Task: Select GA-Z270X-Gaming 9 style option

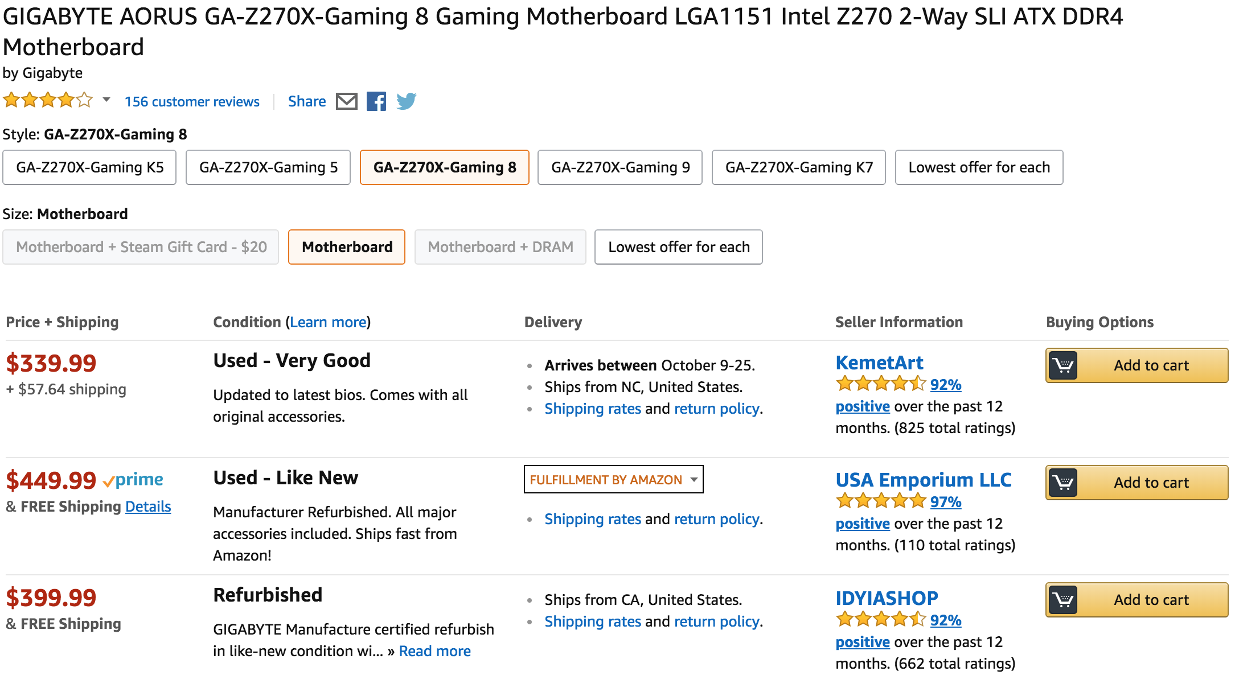Action: click(620, 167)
